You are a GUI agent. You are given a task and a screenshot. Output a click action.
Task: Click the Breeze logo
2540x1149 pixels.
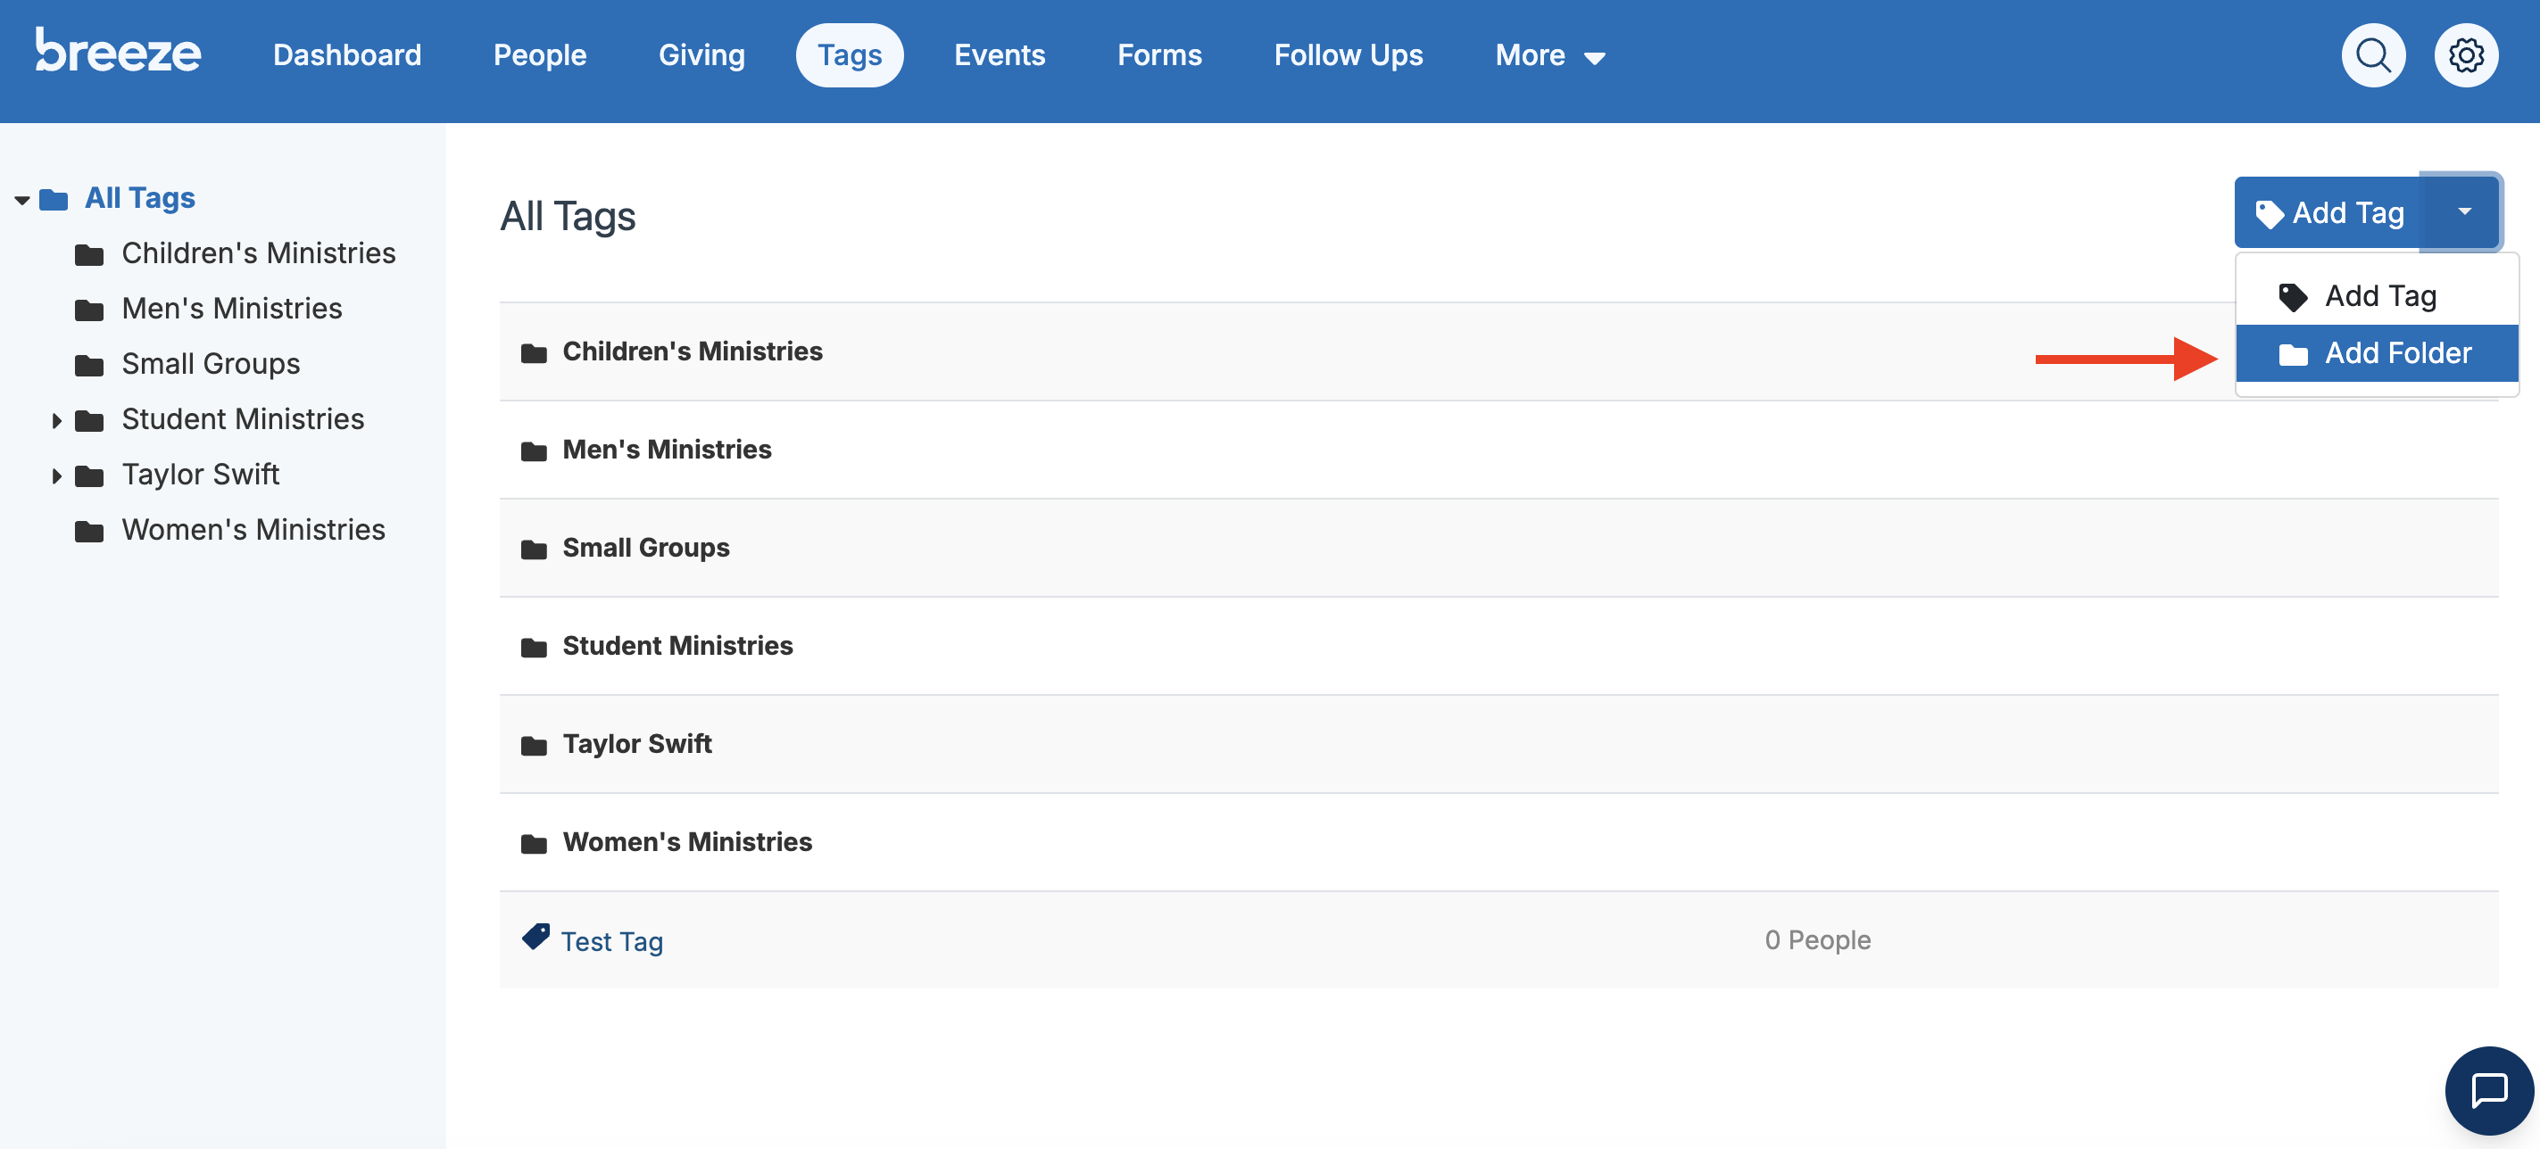click(x=119, y=50)
